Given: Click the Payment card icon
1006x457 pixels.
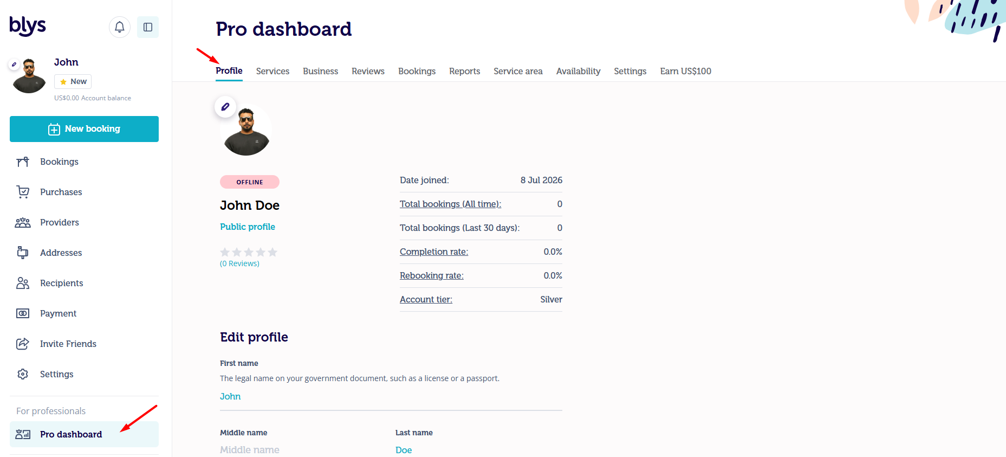Looking at the screenshot, I should pyautogui.click(x=23, y=313).
